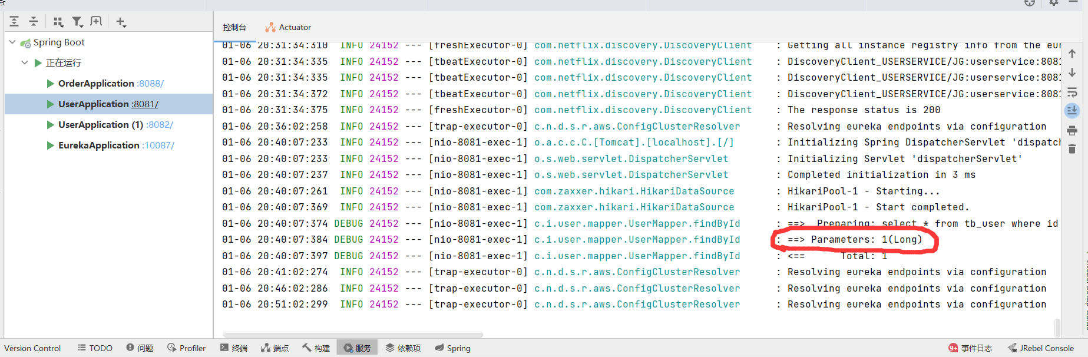
Task: Open the Profiler tool window
Action: pos(186,348)
